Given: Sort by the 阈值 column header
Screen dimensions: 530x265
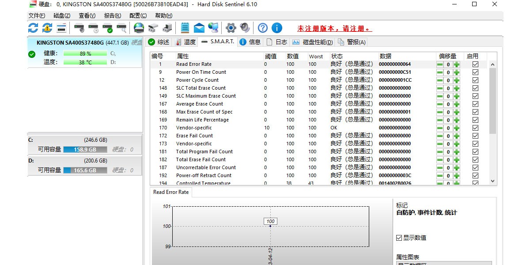Looking at the screenshot, I should click(x=274, y=56).
